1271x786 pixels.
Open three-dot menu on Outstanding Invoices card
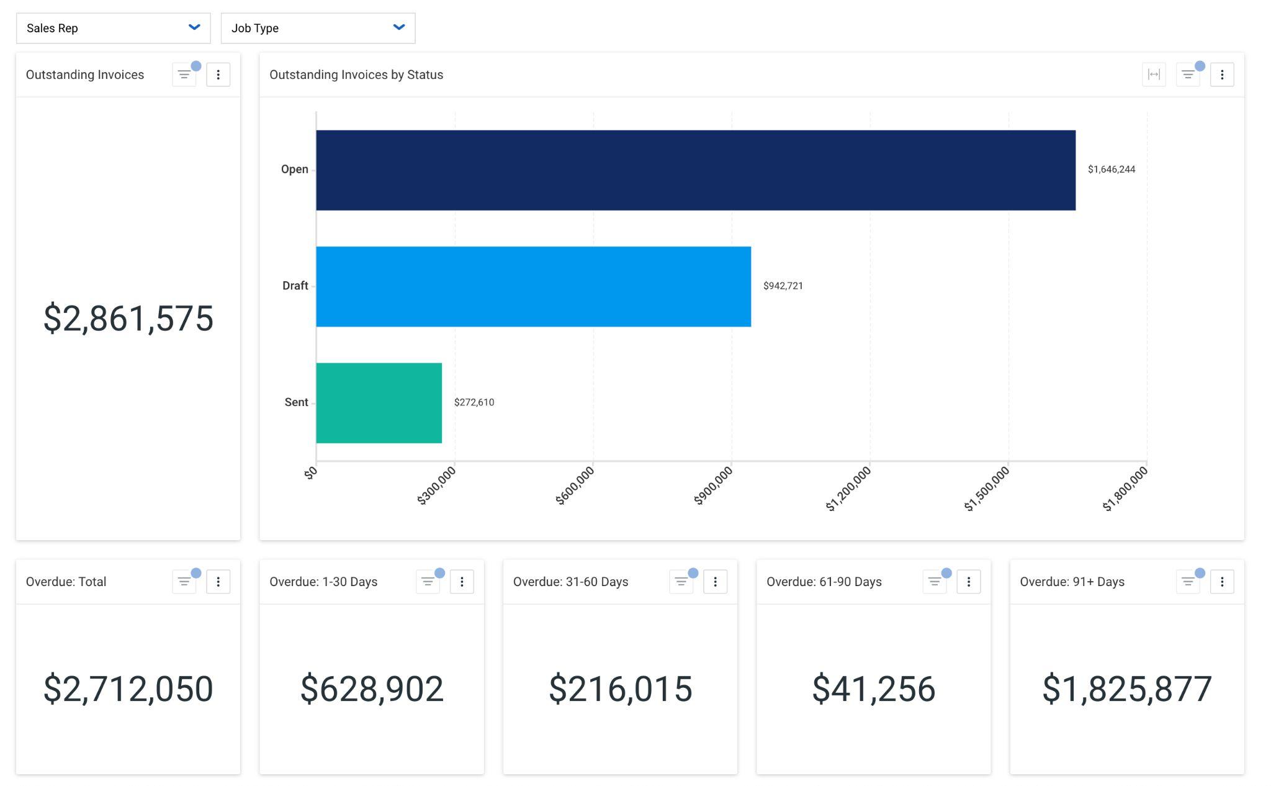218,75
